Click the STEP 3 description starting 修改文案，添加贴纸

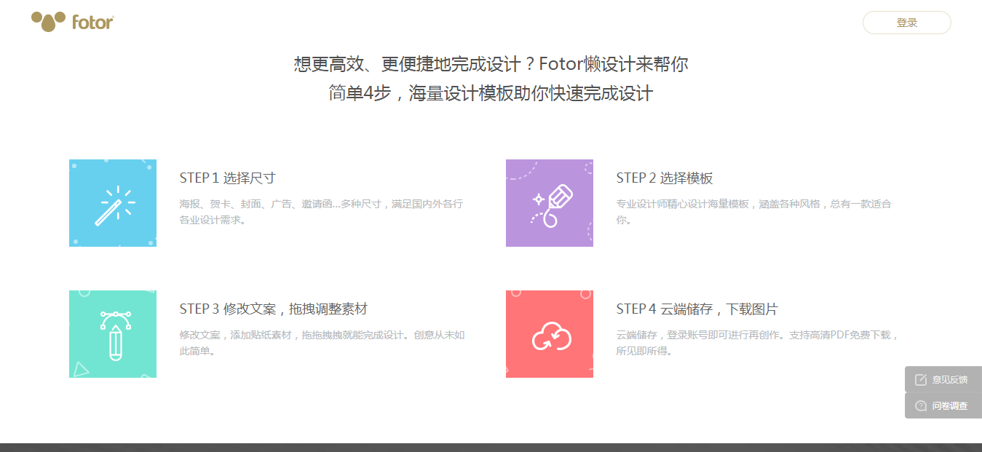[x=322, y=343]
